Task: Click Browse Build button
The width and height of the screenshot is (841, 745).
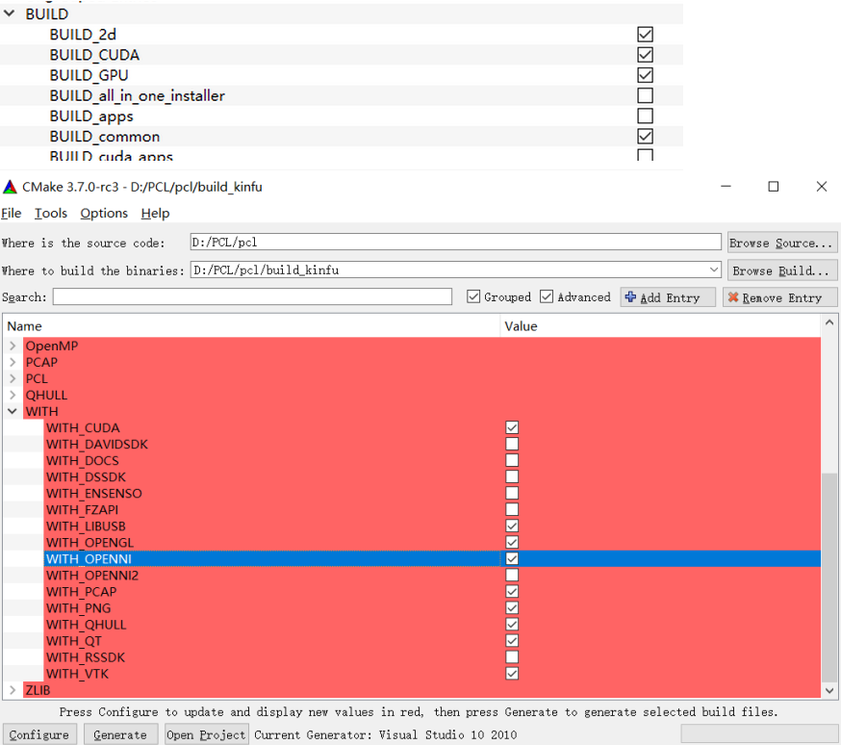Action: point(782,270)
